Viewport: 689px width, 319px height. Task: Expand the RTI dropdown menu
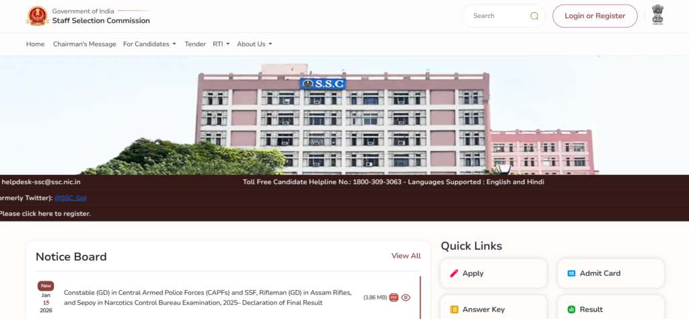pyautogui.click(x=221, y=44)
